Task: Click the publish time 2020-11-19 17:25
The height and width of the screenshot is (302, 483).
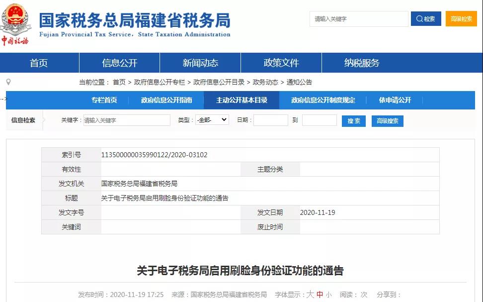Action: [137, 295]
